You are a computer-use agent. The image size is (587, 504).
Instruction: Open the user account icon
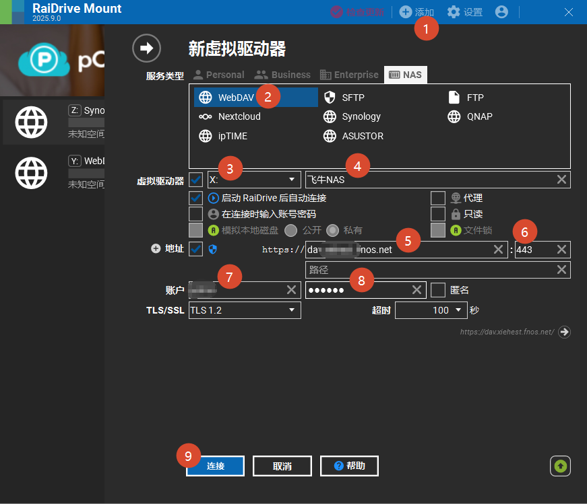coord(501,12)
